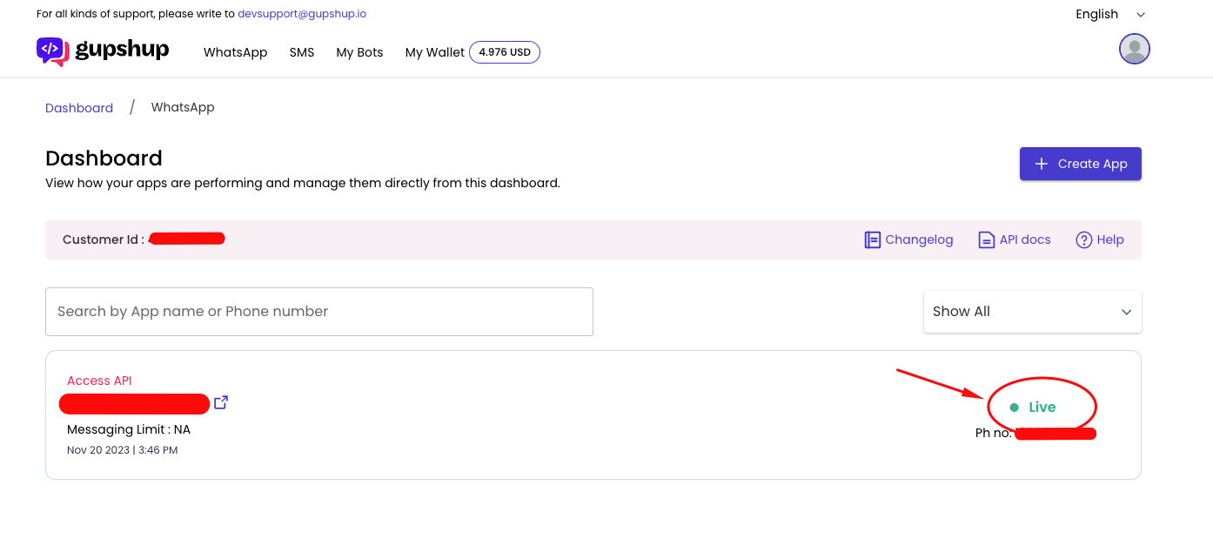Viewport: 1213px width, 546px height.
Task: Click the 4.976 USD wallet balance
Action: pyautogui.click(x=505, y=52)
